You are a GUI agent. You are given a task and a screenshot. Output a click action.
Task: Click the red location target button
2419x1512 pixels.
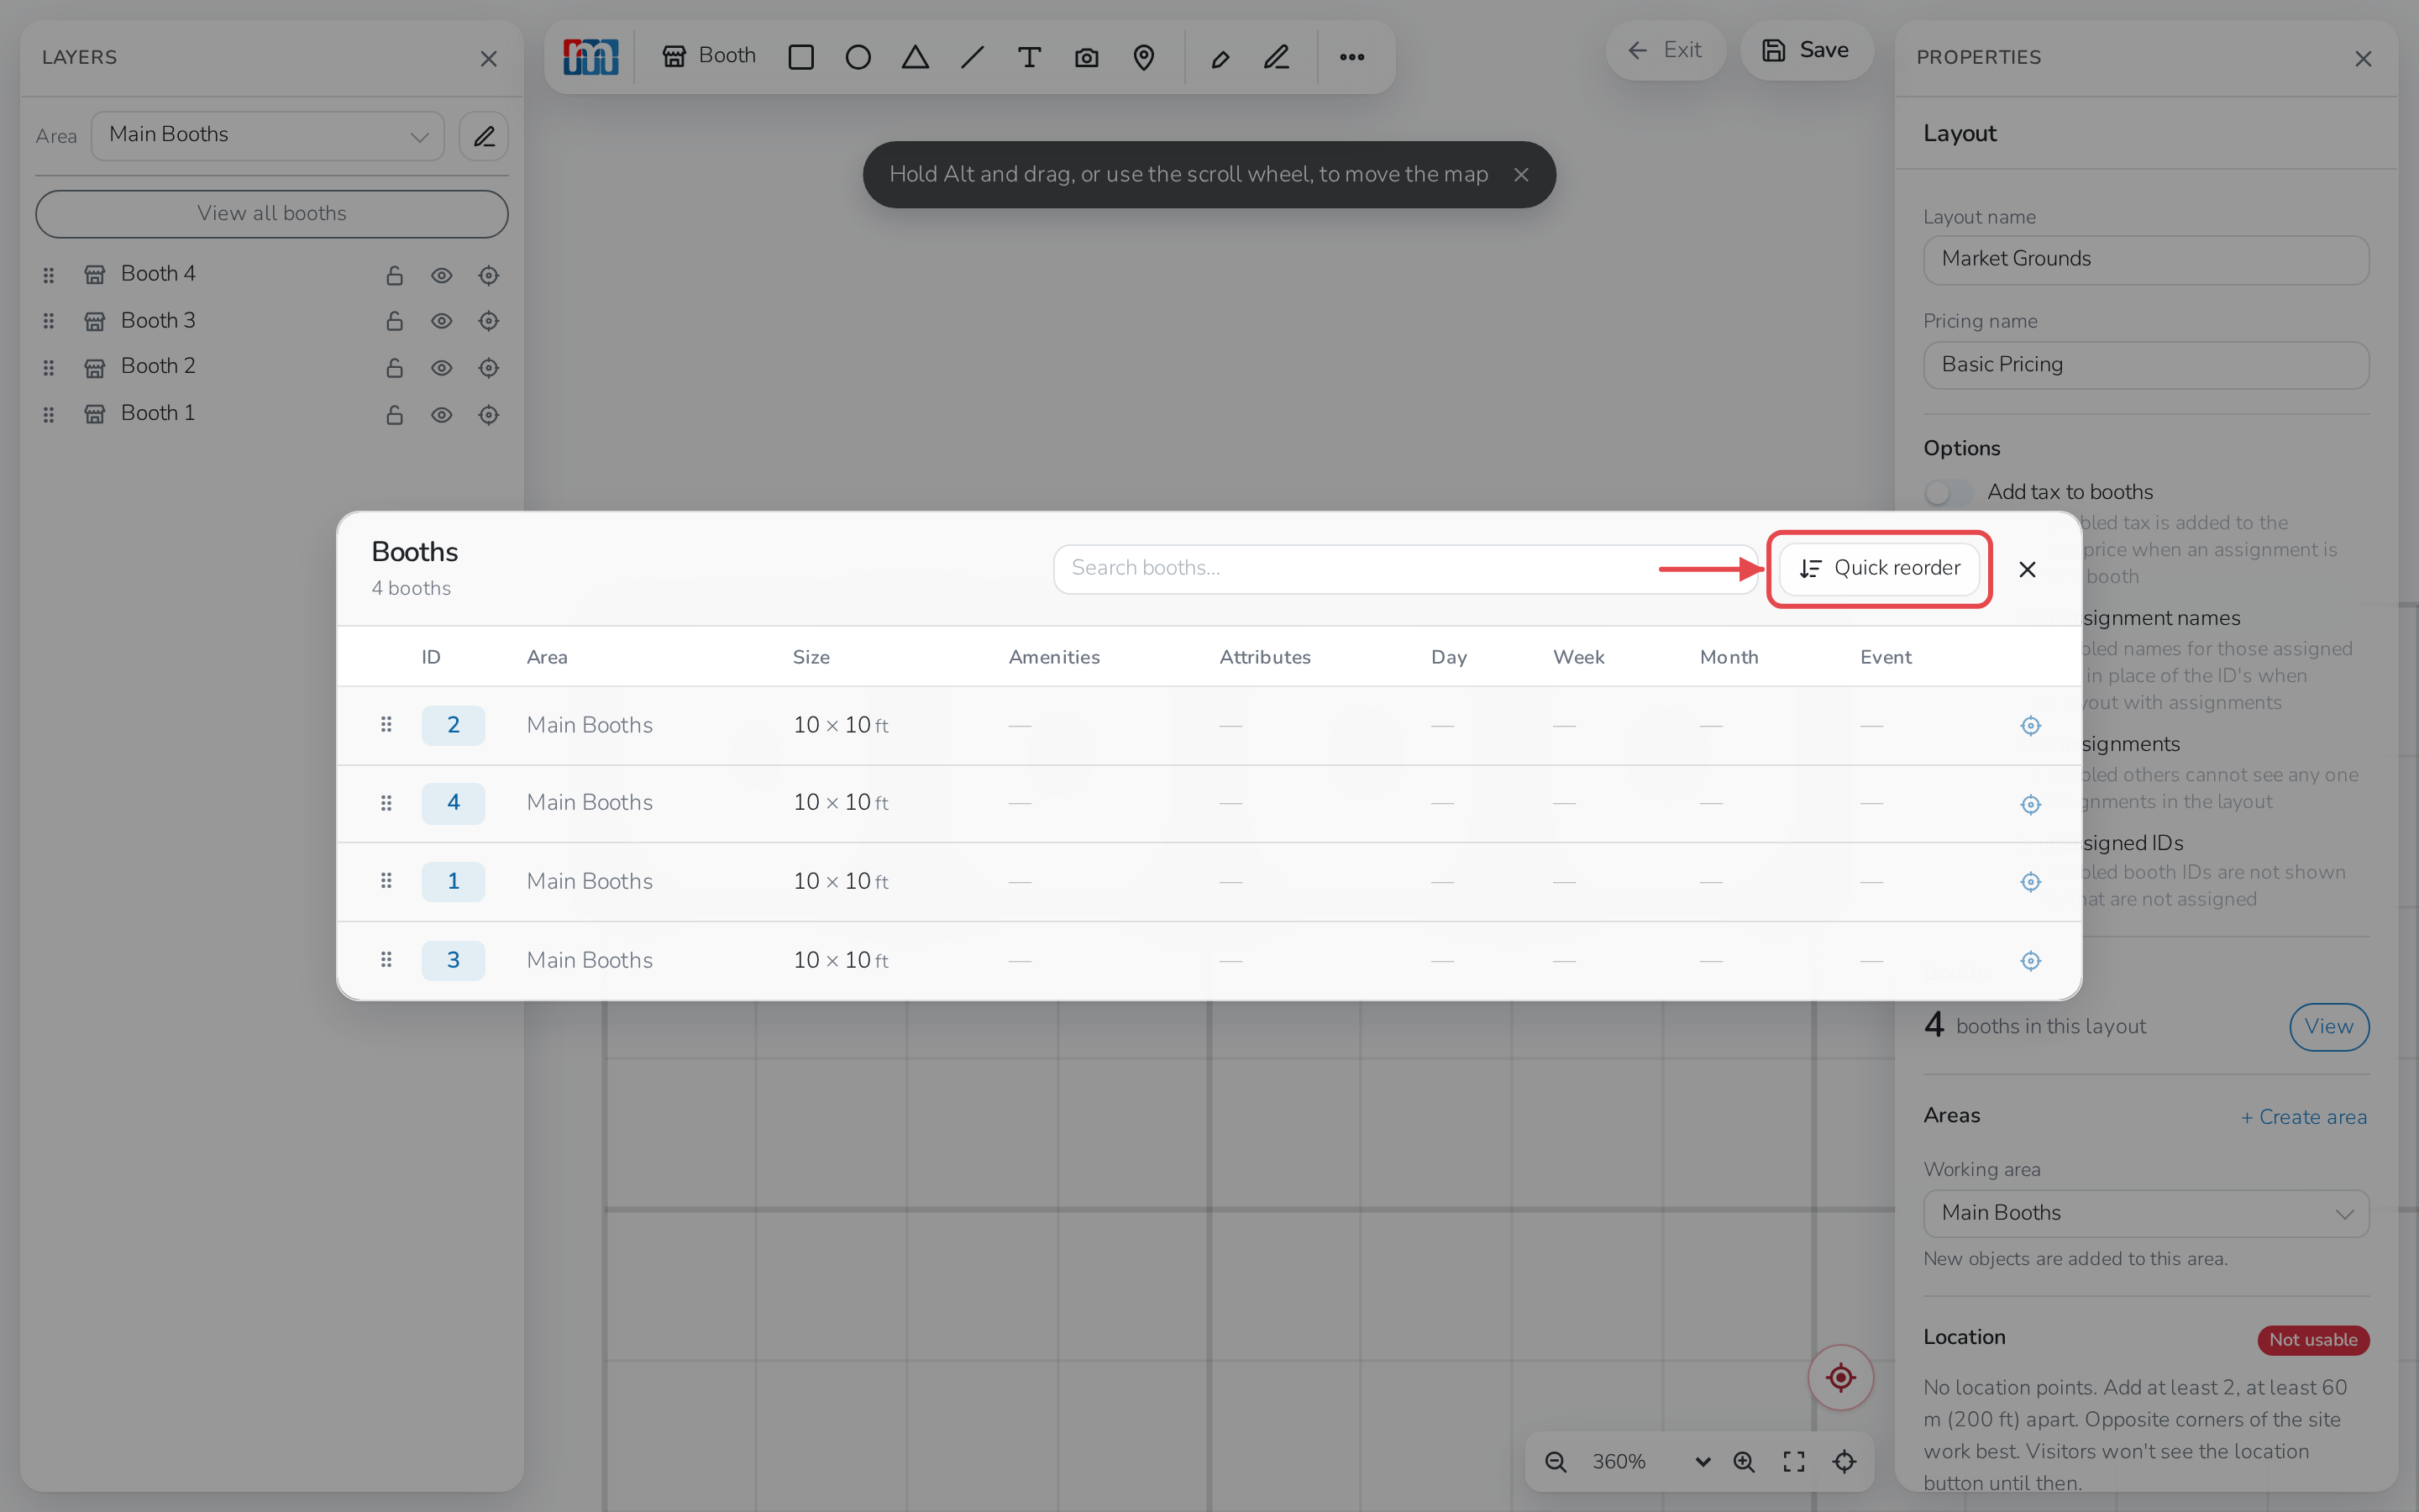click(1840, 1378)
